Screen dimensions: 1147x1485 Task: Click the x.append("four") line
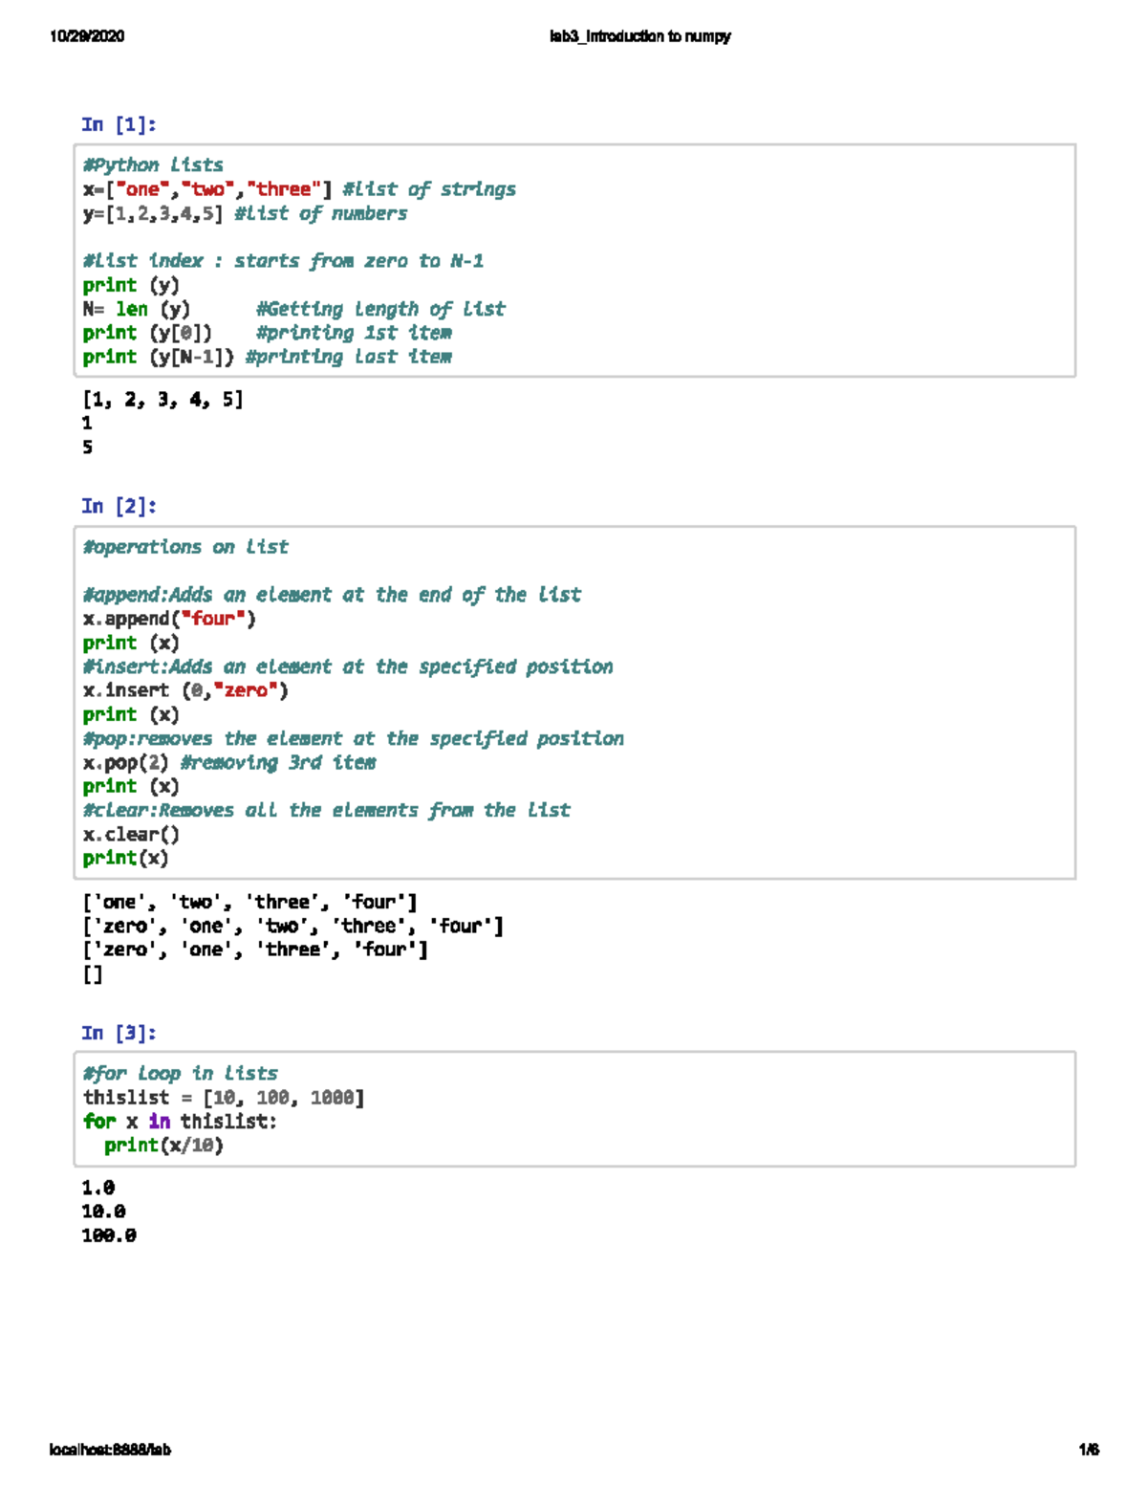pos(169,619)
